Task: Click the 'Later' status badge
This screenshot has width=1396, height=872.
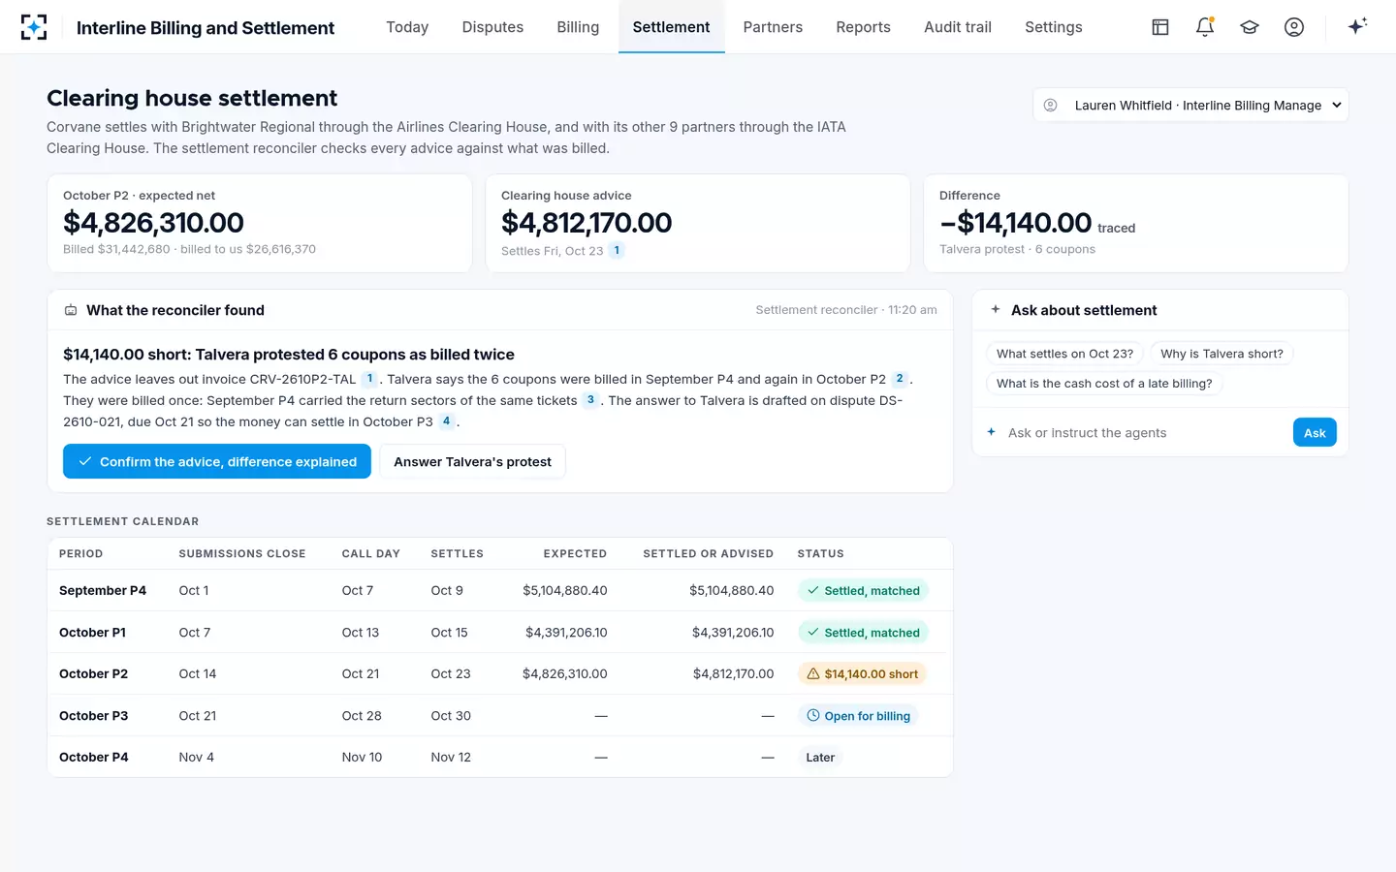Action: 820,758
